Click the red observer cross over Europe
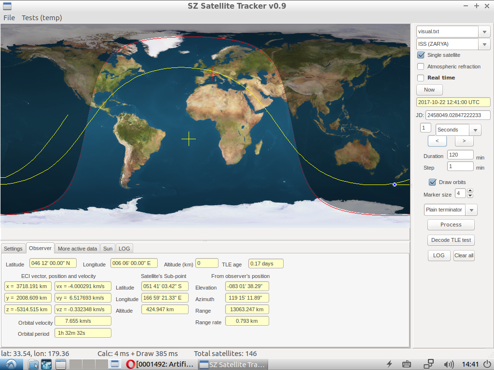The height and width of the screenshot is (370, 494). click(212, 74)
